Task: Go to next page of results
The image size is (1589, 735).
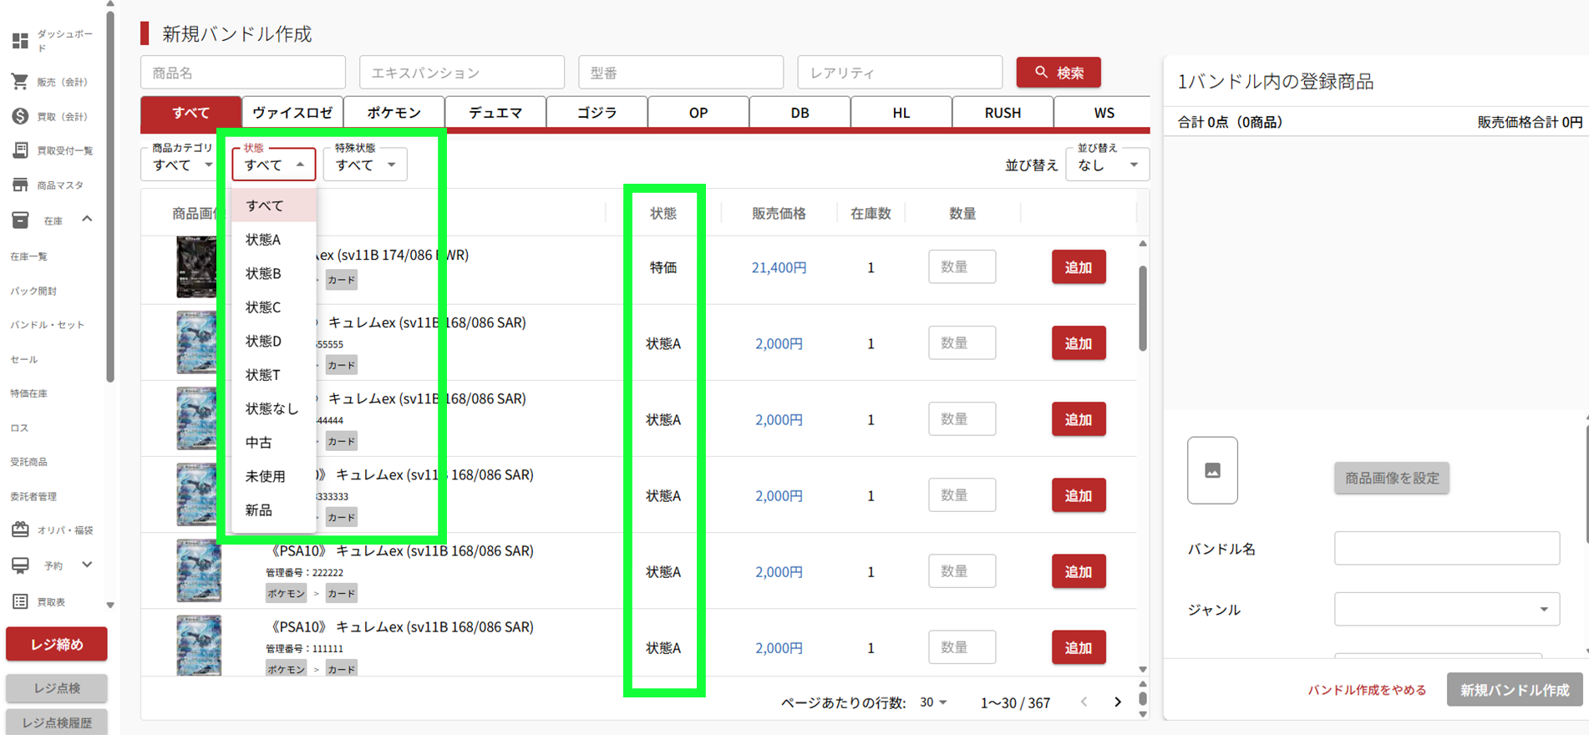Action: coord(1118,702)
